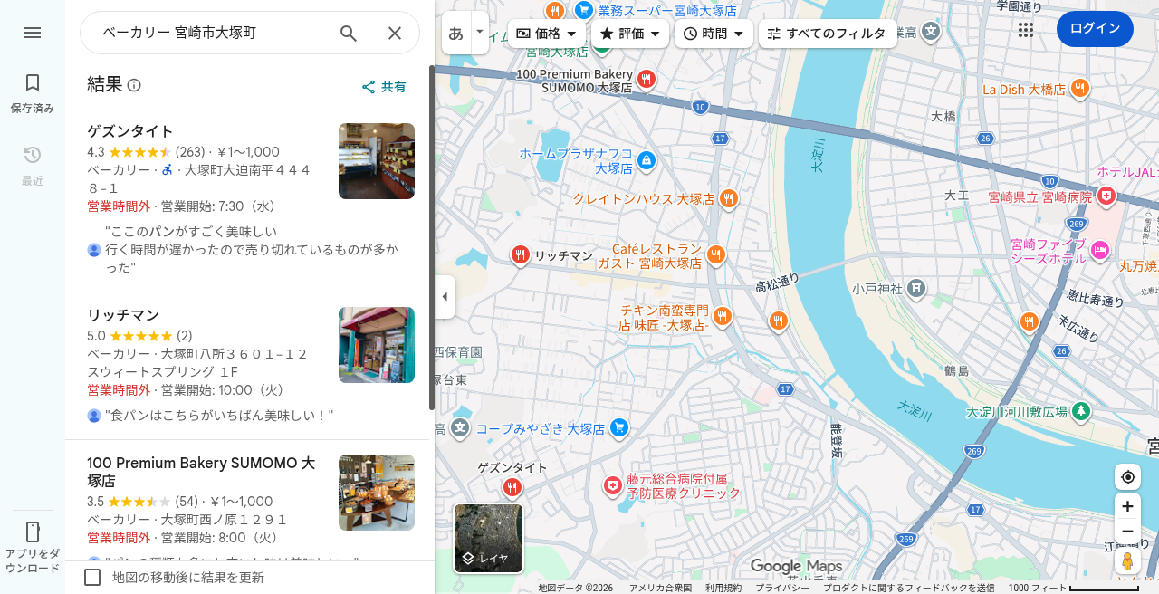Select the Street View pegman icon
Viewport: 1159px width, 594px height.
click(1127, 561)
